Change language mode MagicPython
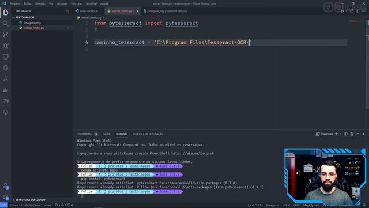Viewport: 369px width, 208px height. tap(311, 205)
